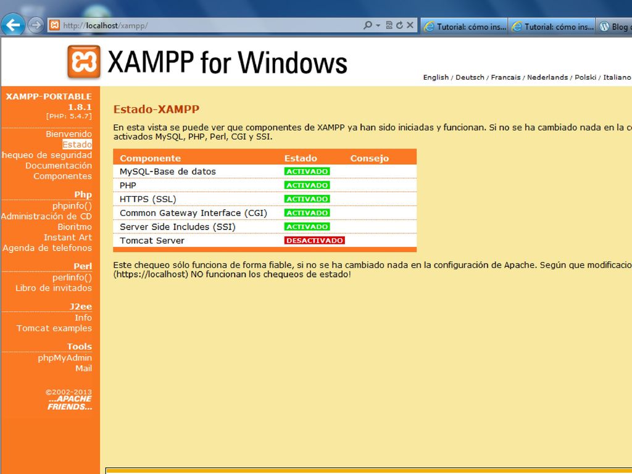Open Libro de invitados link
632x474 pixels.
(x=54, y=288)
